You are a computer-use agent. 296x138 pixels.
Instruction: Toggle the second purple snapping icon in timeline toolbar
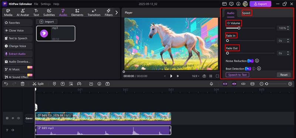[234, 84]
